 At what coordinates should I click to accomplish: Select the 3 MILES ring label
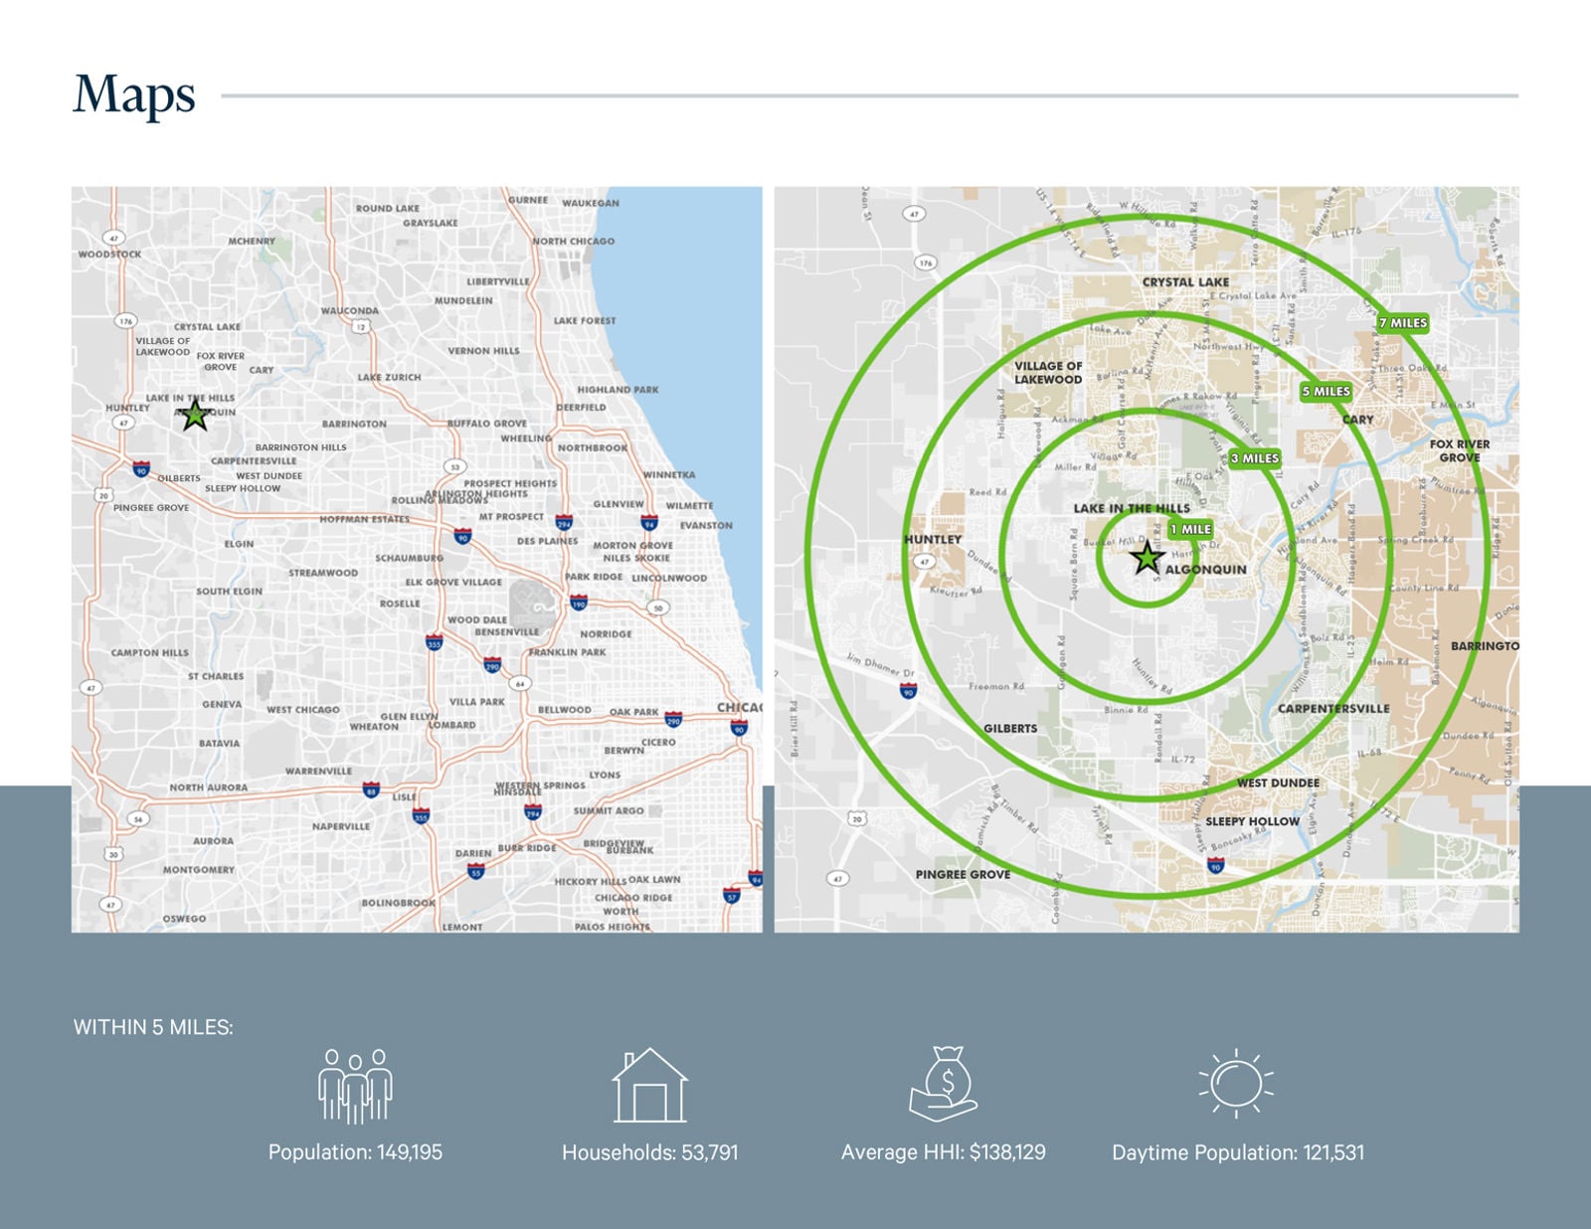point(1255,458)
